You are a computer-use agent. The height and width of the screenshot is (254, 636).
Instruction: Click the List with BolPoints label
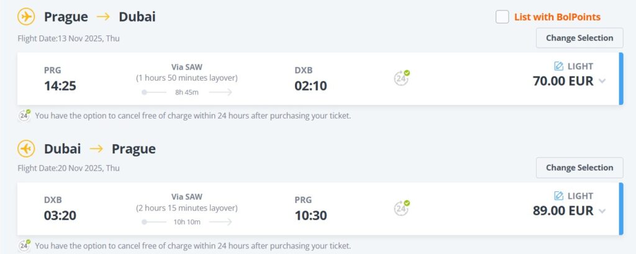[x=557, y=17]
